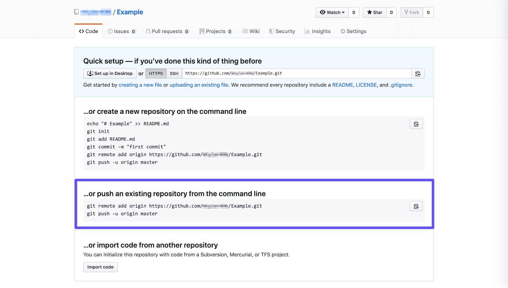The image size is (508, 288).
Task: Click the fork glyph in the Fork button
Action: [x=406, y=12]
